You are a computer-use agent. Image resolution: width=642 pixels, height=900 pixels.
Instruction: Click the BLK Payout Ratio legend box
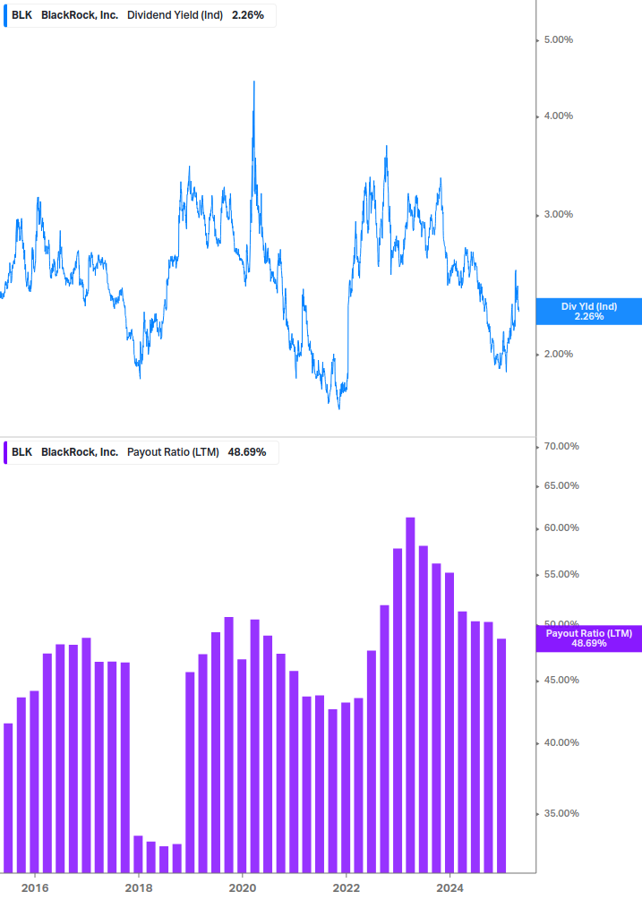[x=141, y=452]
